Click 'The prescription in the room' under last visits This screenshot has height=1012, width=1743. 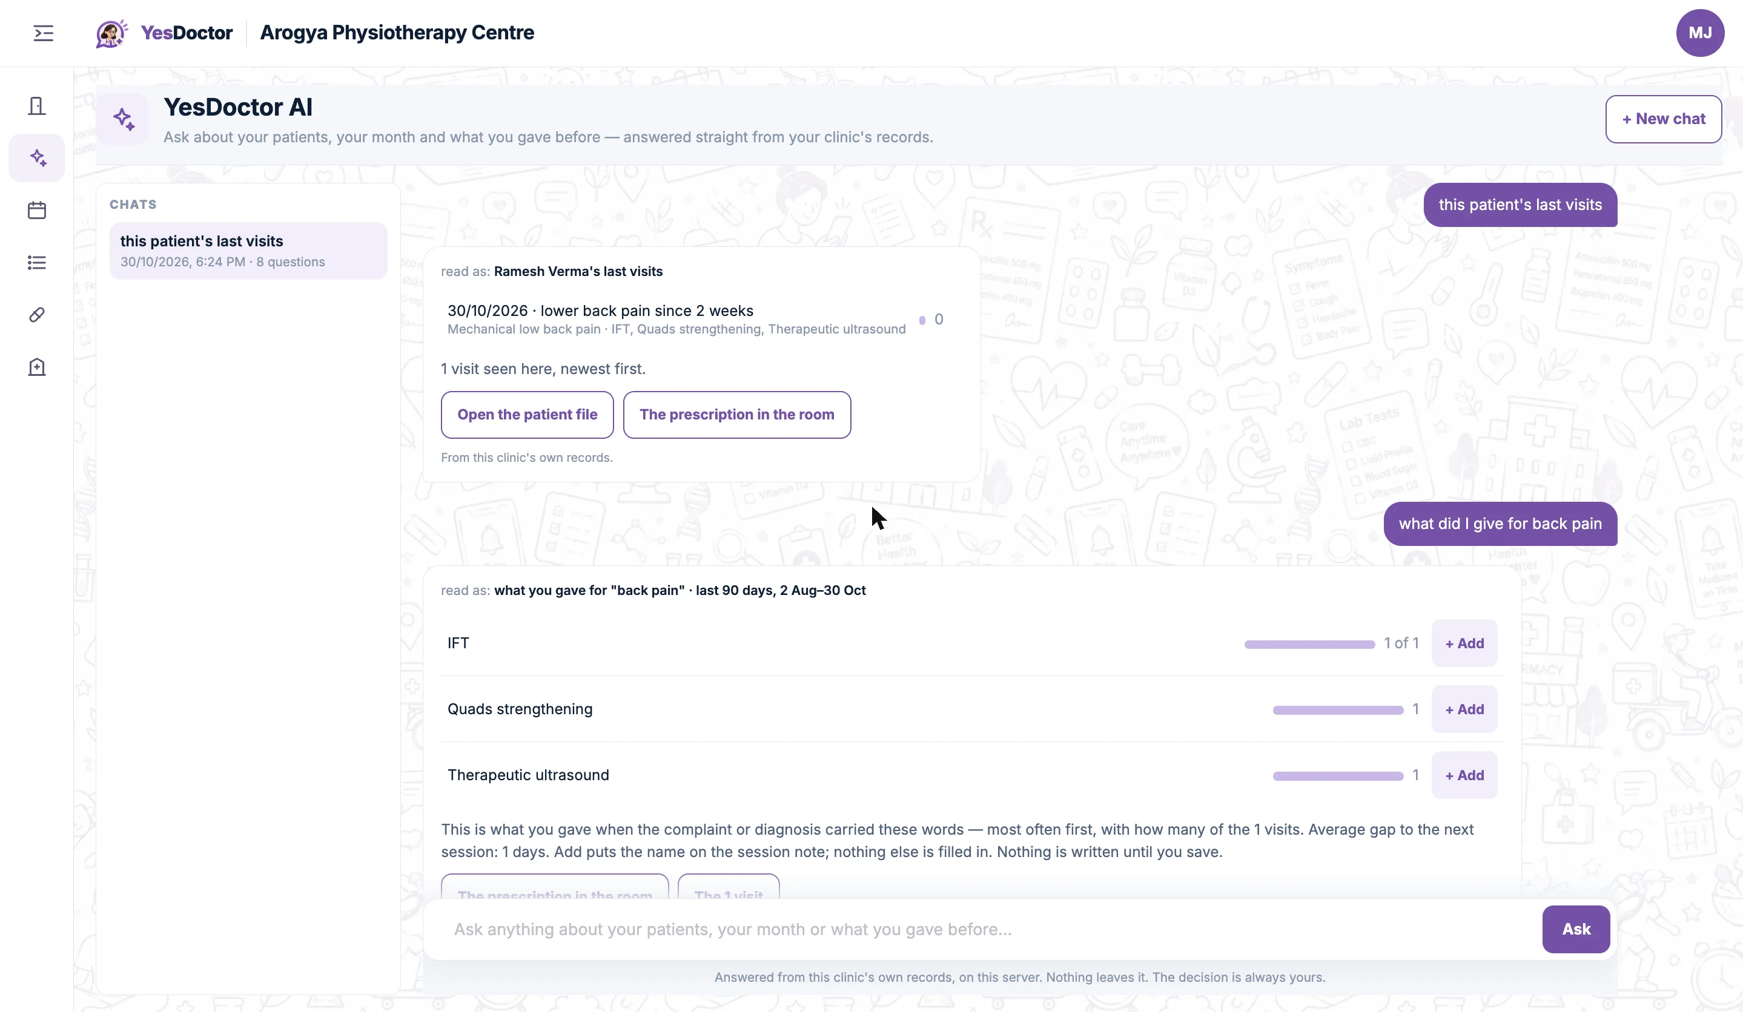click(736, 415)
